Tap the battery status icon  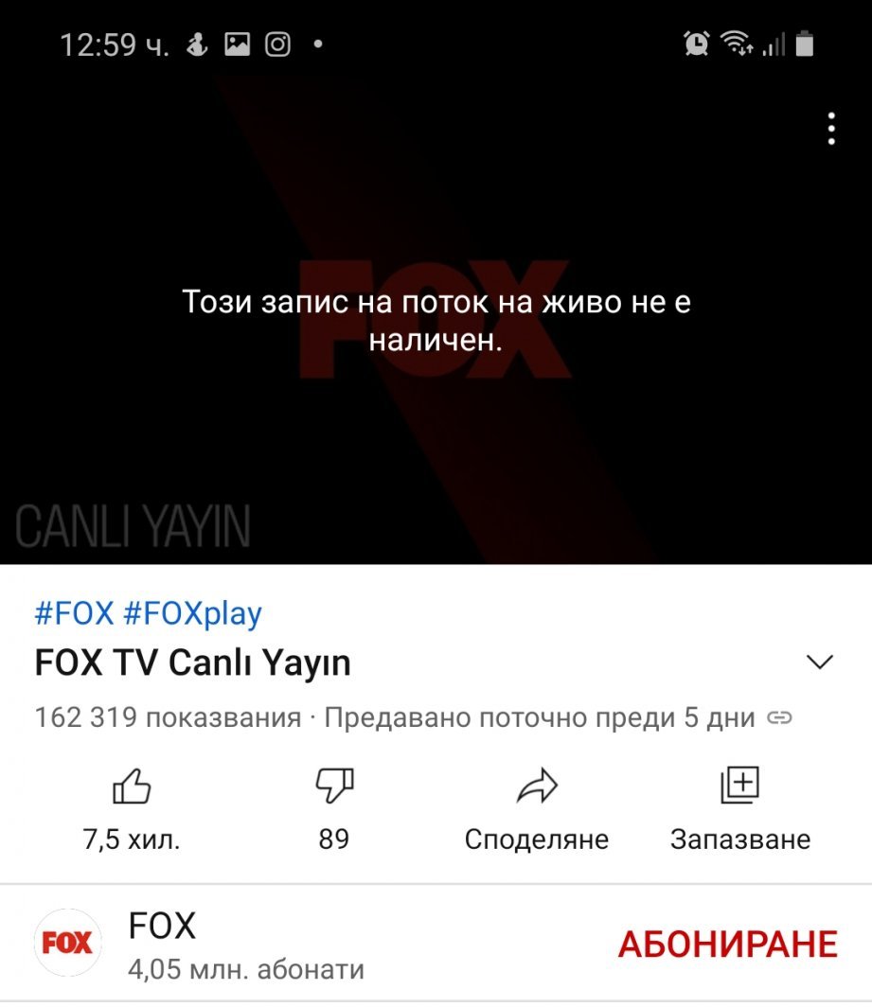[805, 44]
